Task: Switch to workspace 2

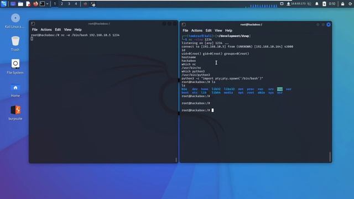Action: point(62,4)
